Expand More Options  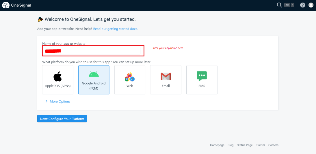[x=60, y=102]
